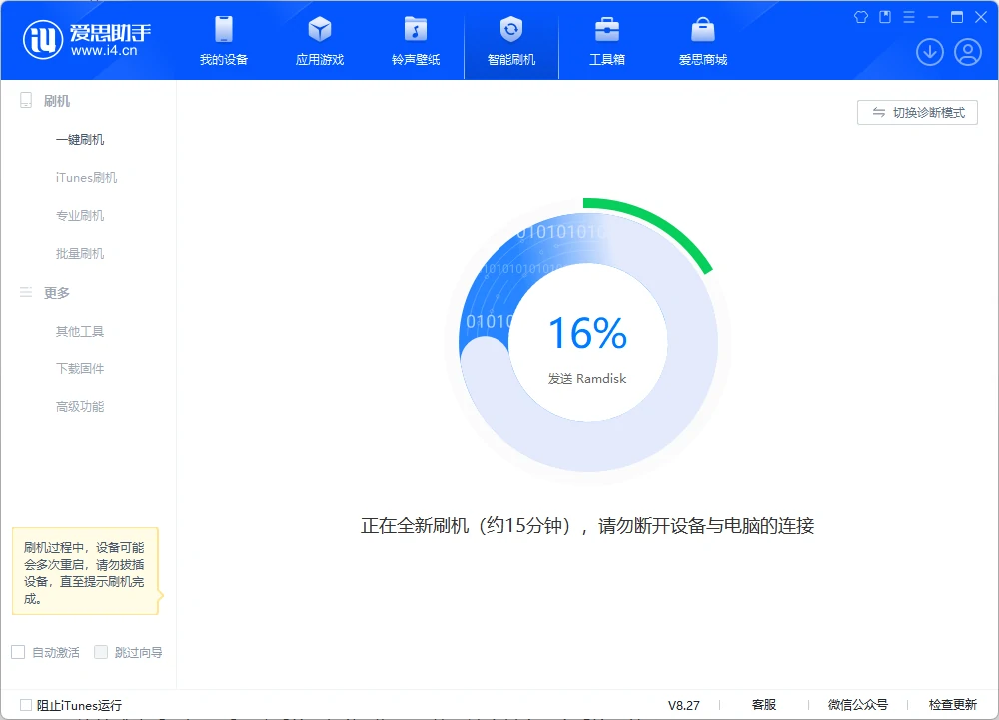Select iTunes刷机 in sidebar
This screenshot has height=720, width=999.
tap(86, 178)
